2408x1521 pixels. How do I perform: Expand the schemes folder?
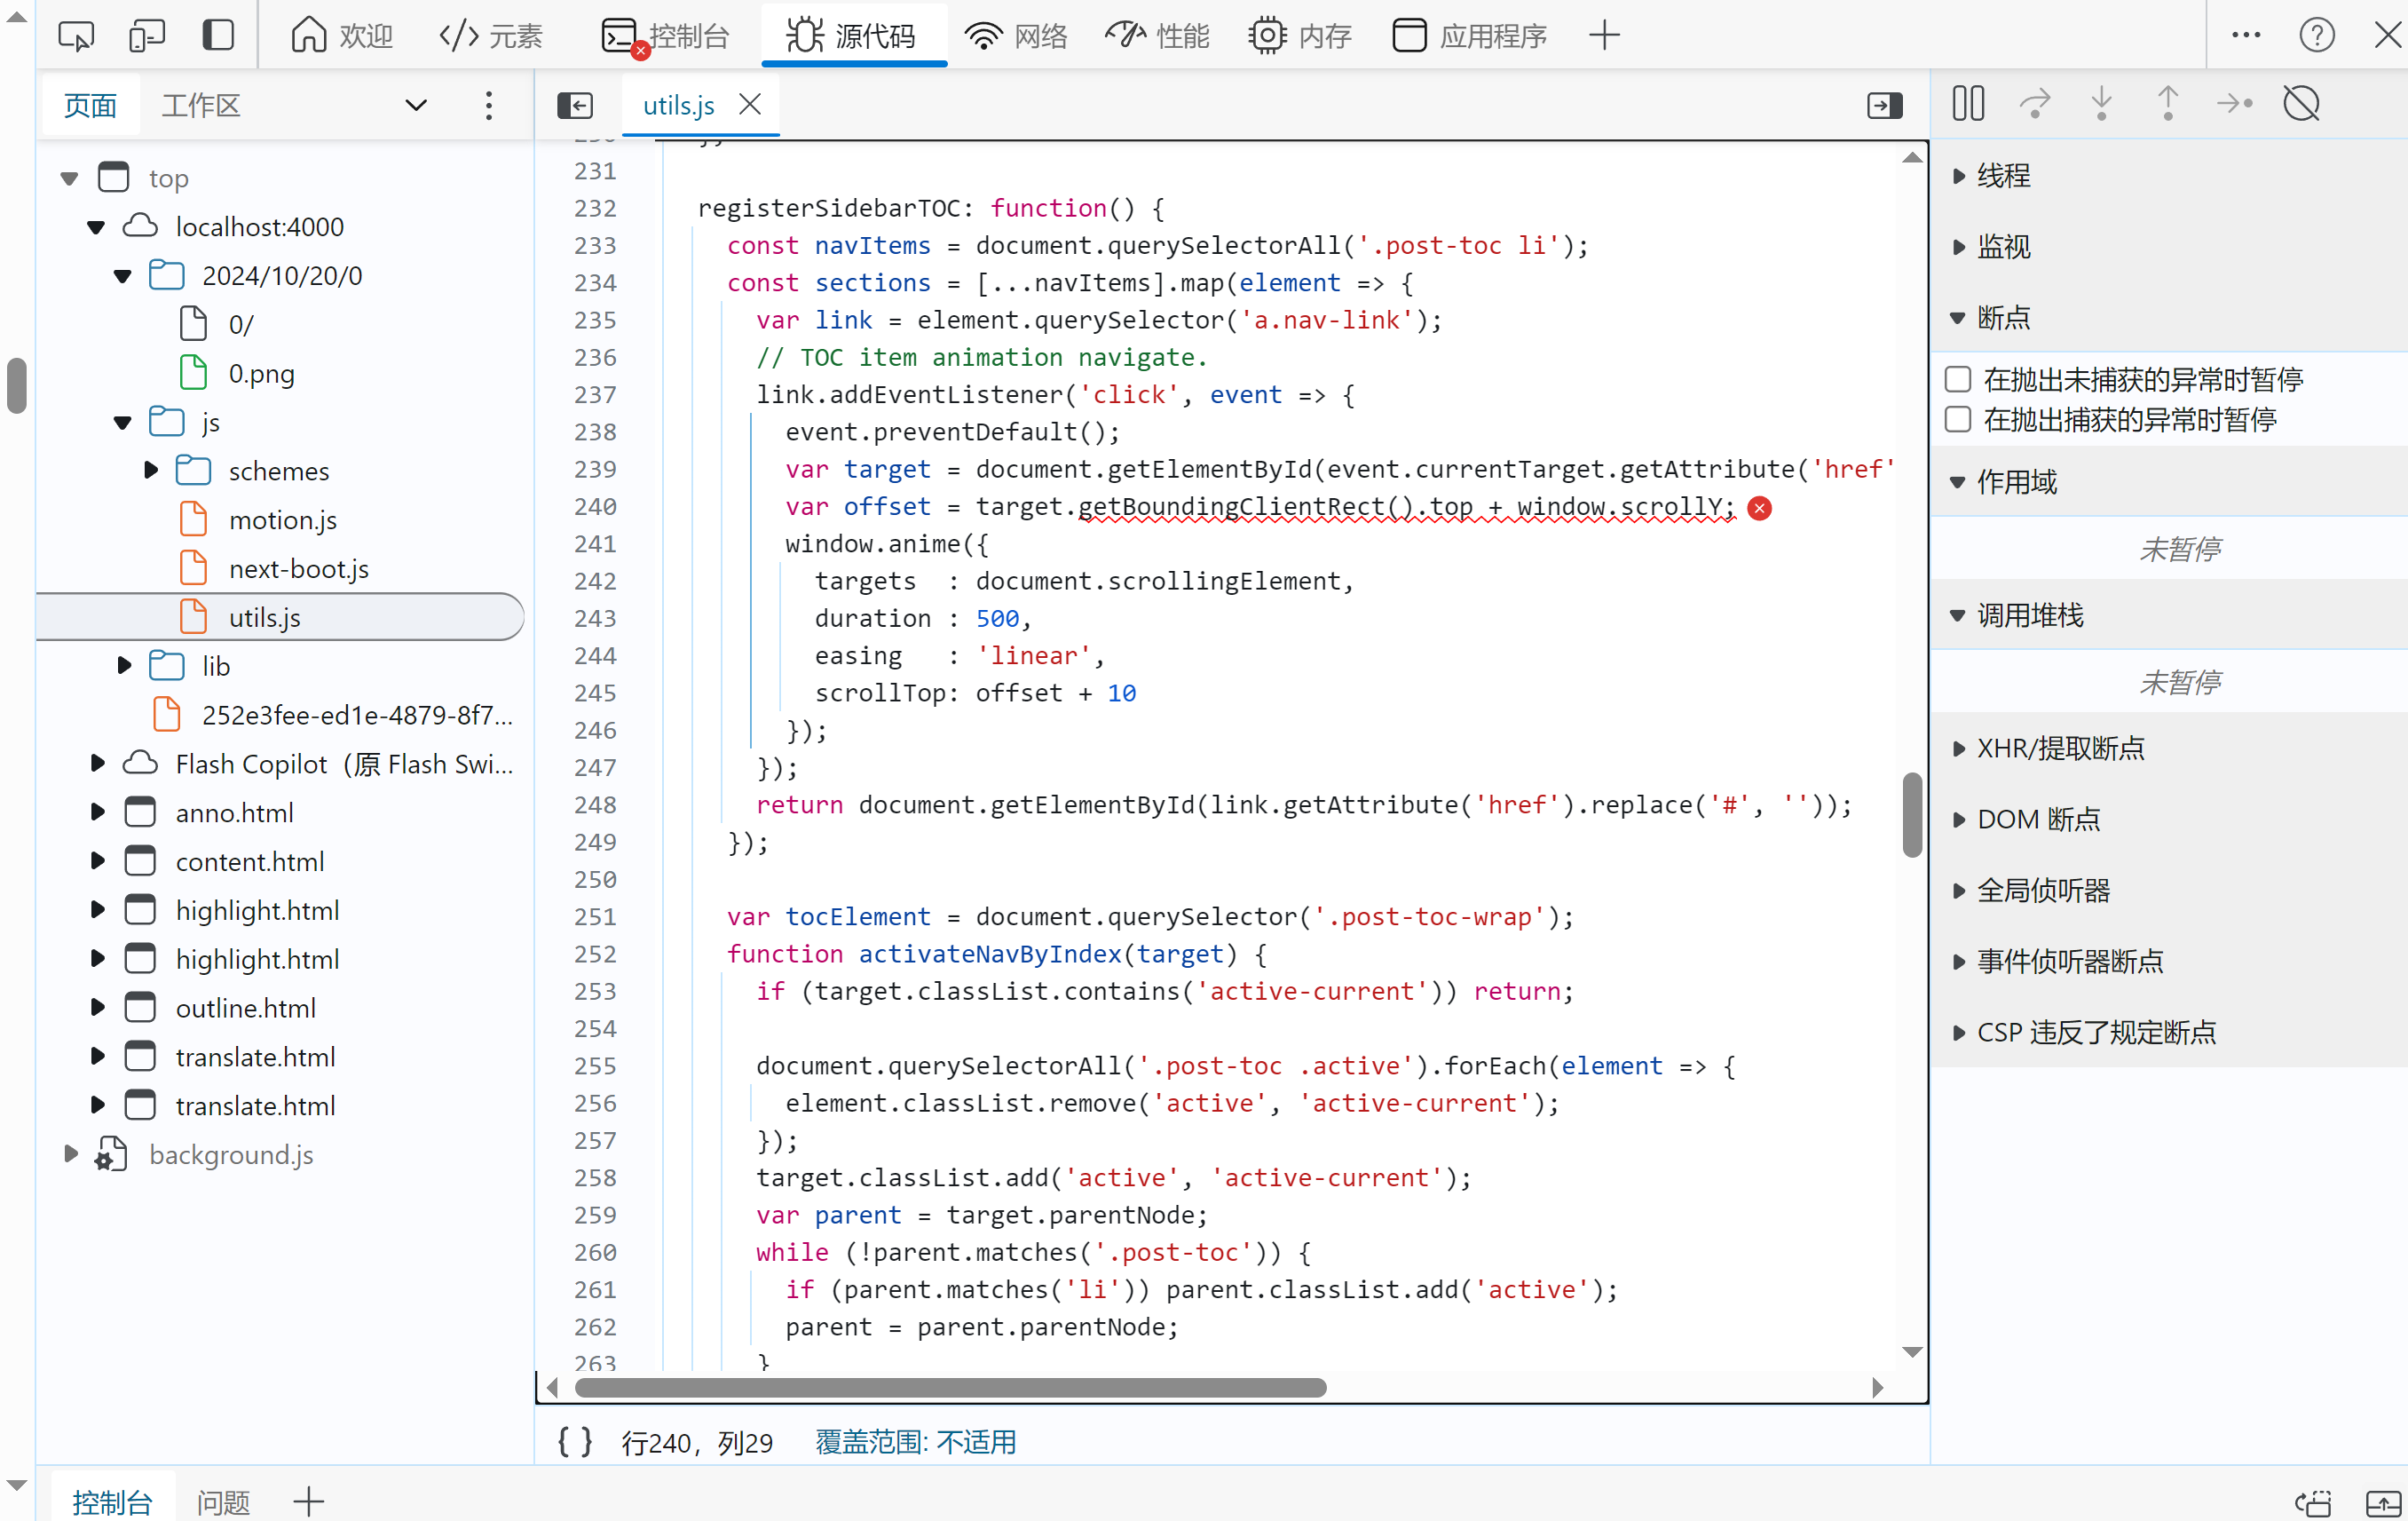(151, 471)
